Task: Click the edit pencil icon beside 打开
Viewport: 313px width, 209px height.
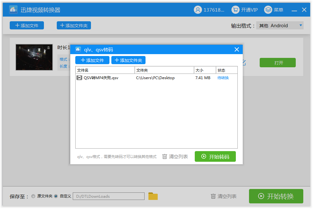Action: pyautogui.click(x=244, y=63)
